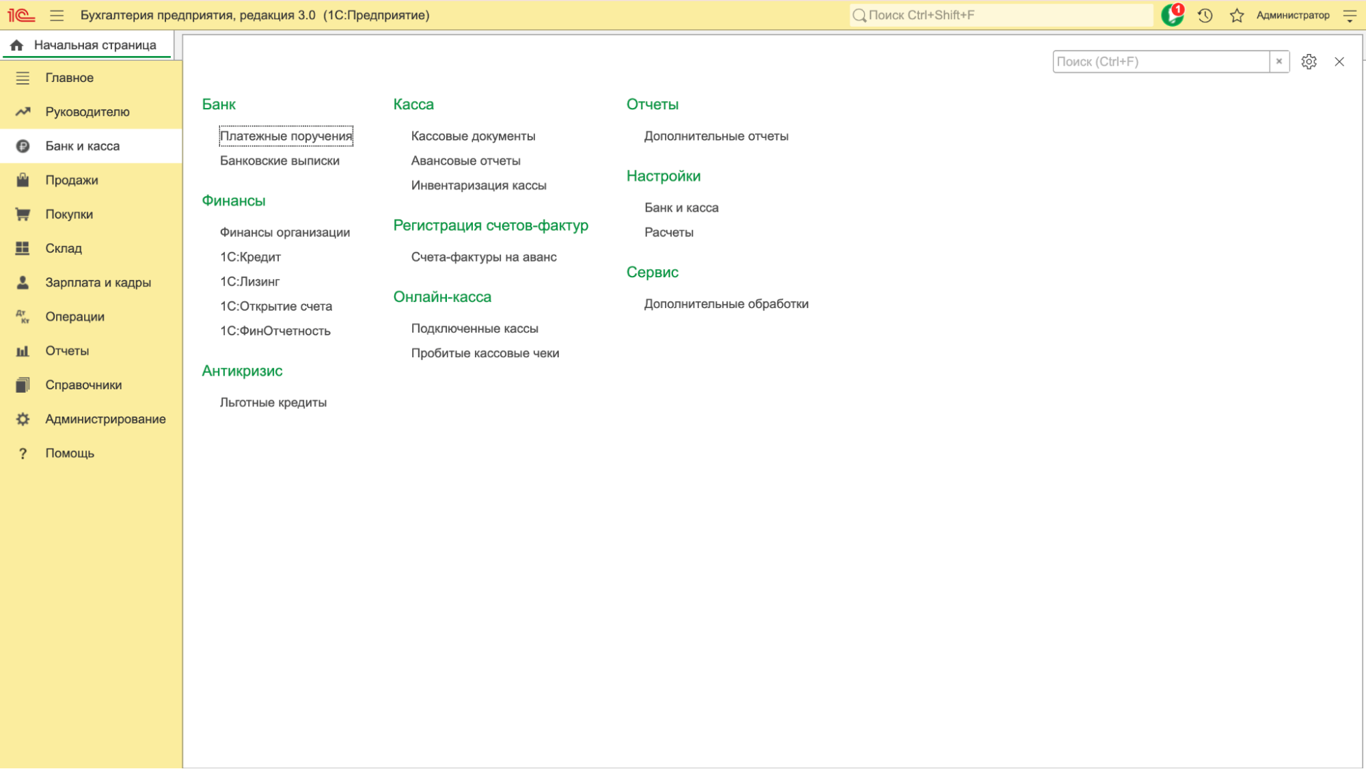Open favorites star icon

tap(1236, 15)
